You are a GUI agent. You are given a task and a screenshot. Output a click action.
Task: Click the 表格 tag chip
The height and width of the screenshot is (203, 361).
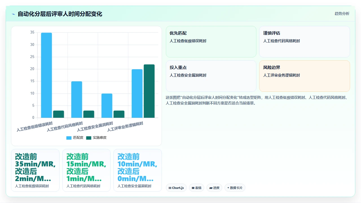(197, 188)
